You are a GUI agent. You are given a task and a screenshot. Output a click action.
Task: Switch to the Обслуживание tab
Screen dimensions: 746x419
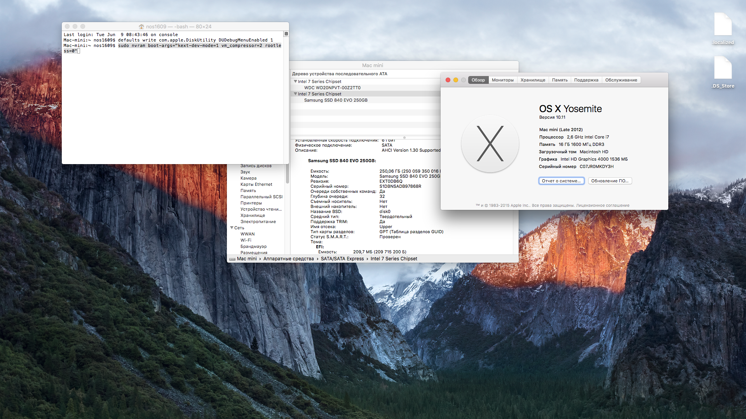621,80
